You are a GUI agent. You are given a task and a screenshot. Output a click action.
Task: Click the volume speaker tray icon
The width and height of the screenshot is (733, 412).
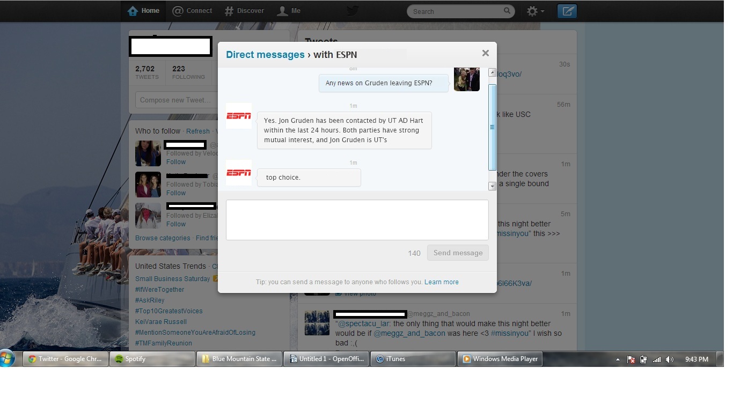pyautogui.click(x=670, y=359)
